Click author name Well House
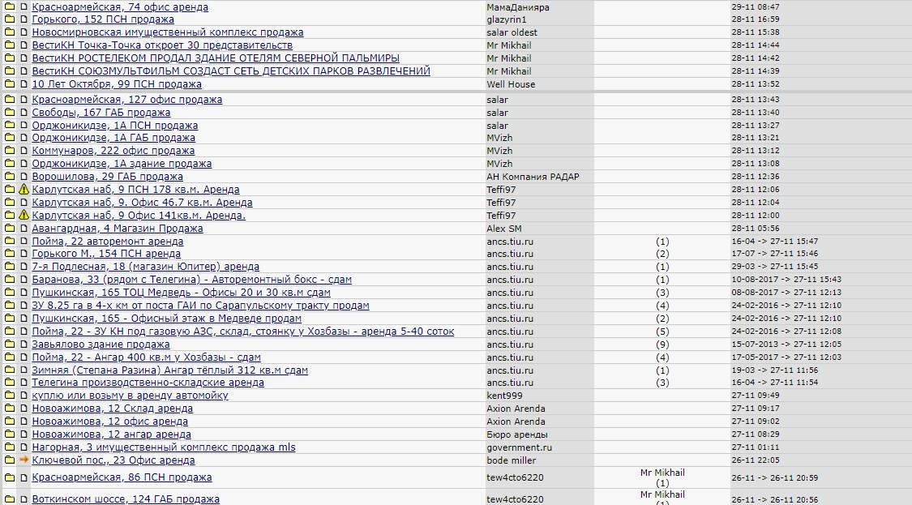The width and height of the screenshot is (912, 505). point(511,83)
